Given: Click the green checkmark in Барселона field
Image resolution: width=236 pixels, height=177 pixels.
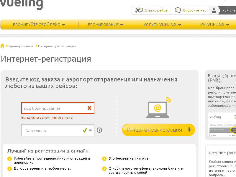Looking at the screenshot, I should pos(85,130).
